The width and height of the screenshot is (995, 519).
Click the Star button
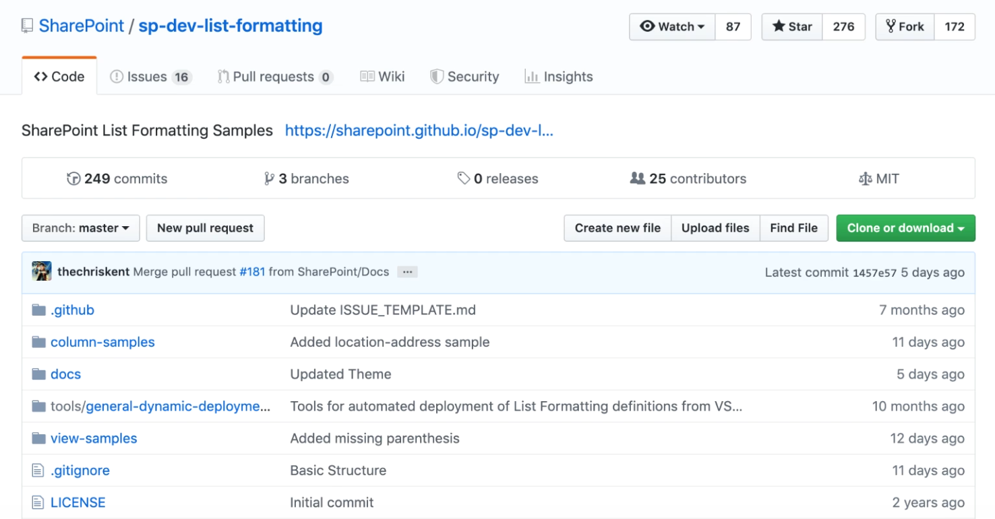(792, 27)
